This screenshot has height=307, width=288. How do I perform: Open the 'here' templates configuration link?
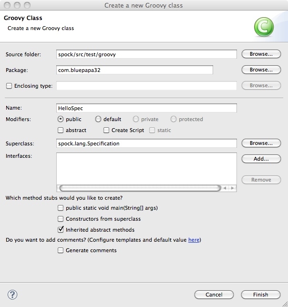tap(194, 240)
